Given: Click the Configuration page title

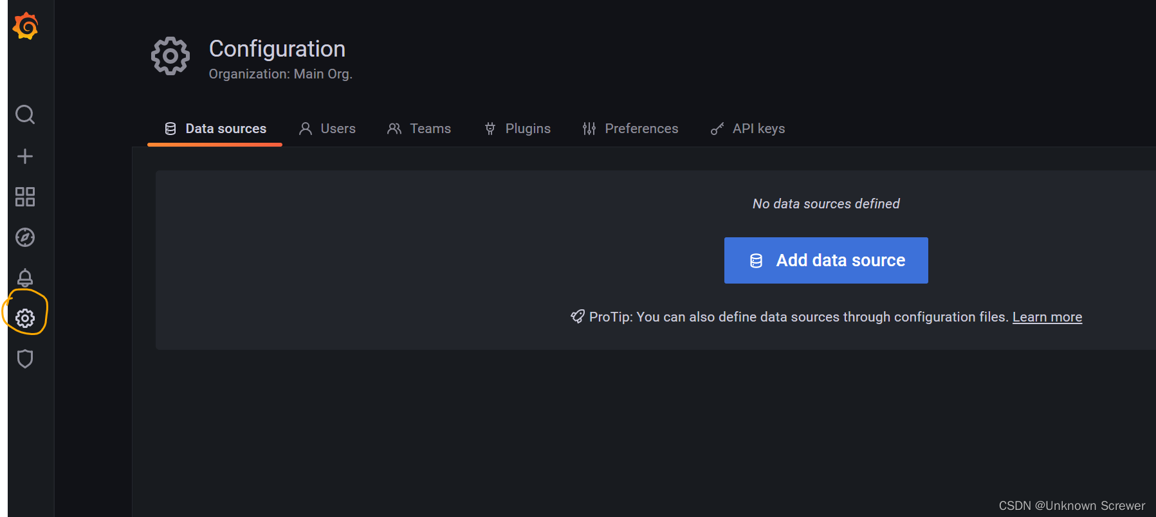Looking at the screenshot, I should coord(277,49).
